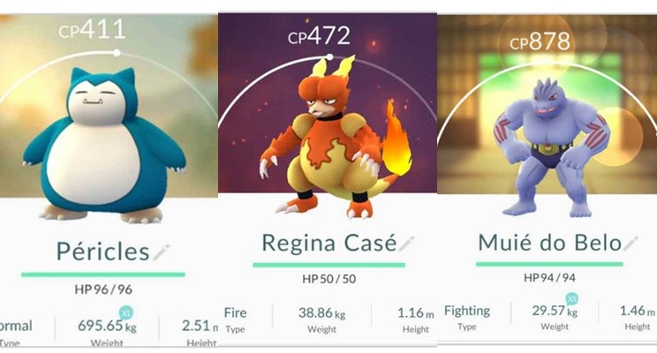Select the Fighting type label
This screenshot has height=353, width=657.
click(x=467, y=311)
